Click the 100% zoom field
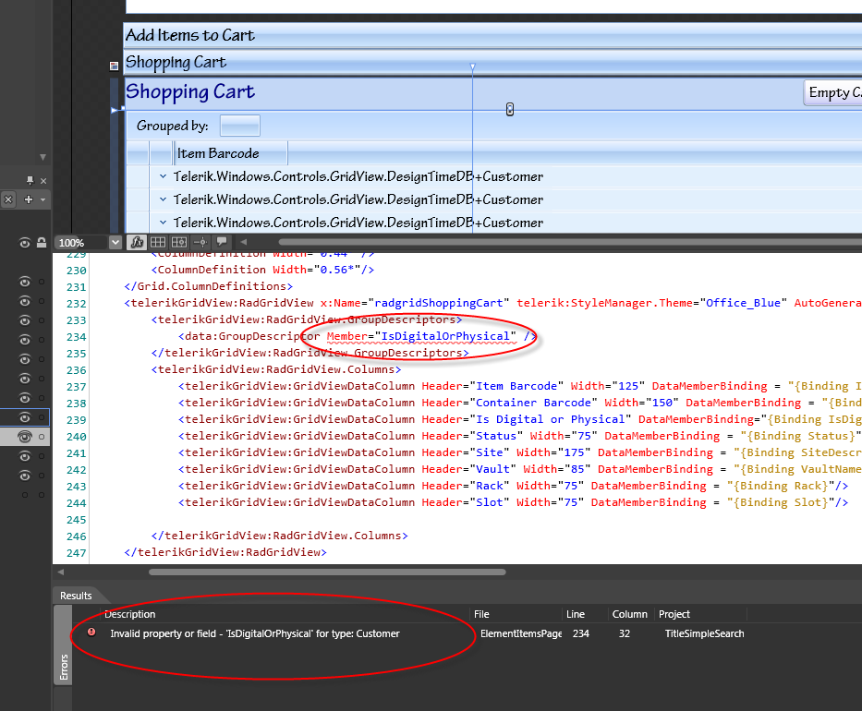862x711 pixels. pos(80,243)
